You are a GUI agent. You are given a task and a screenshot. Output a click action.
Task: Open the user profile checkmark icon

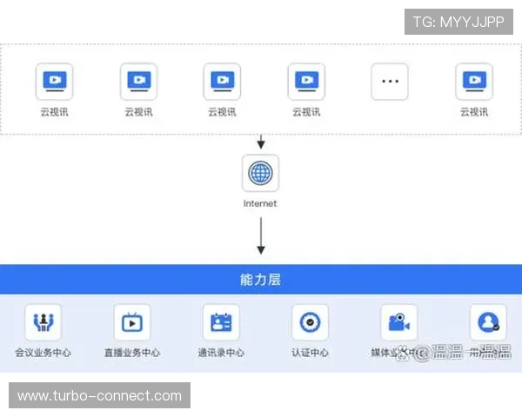tap(488, 322)
